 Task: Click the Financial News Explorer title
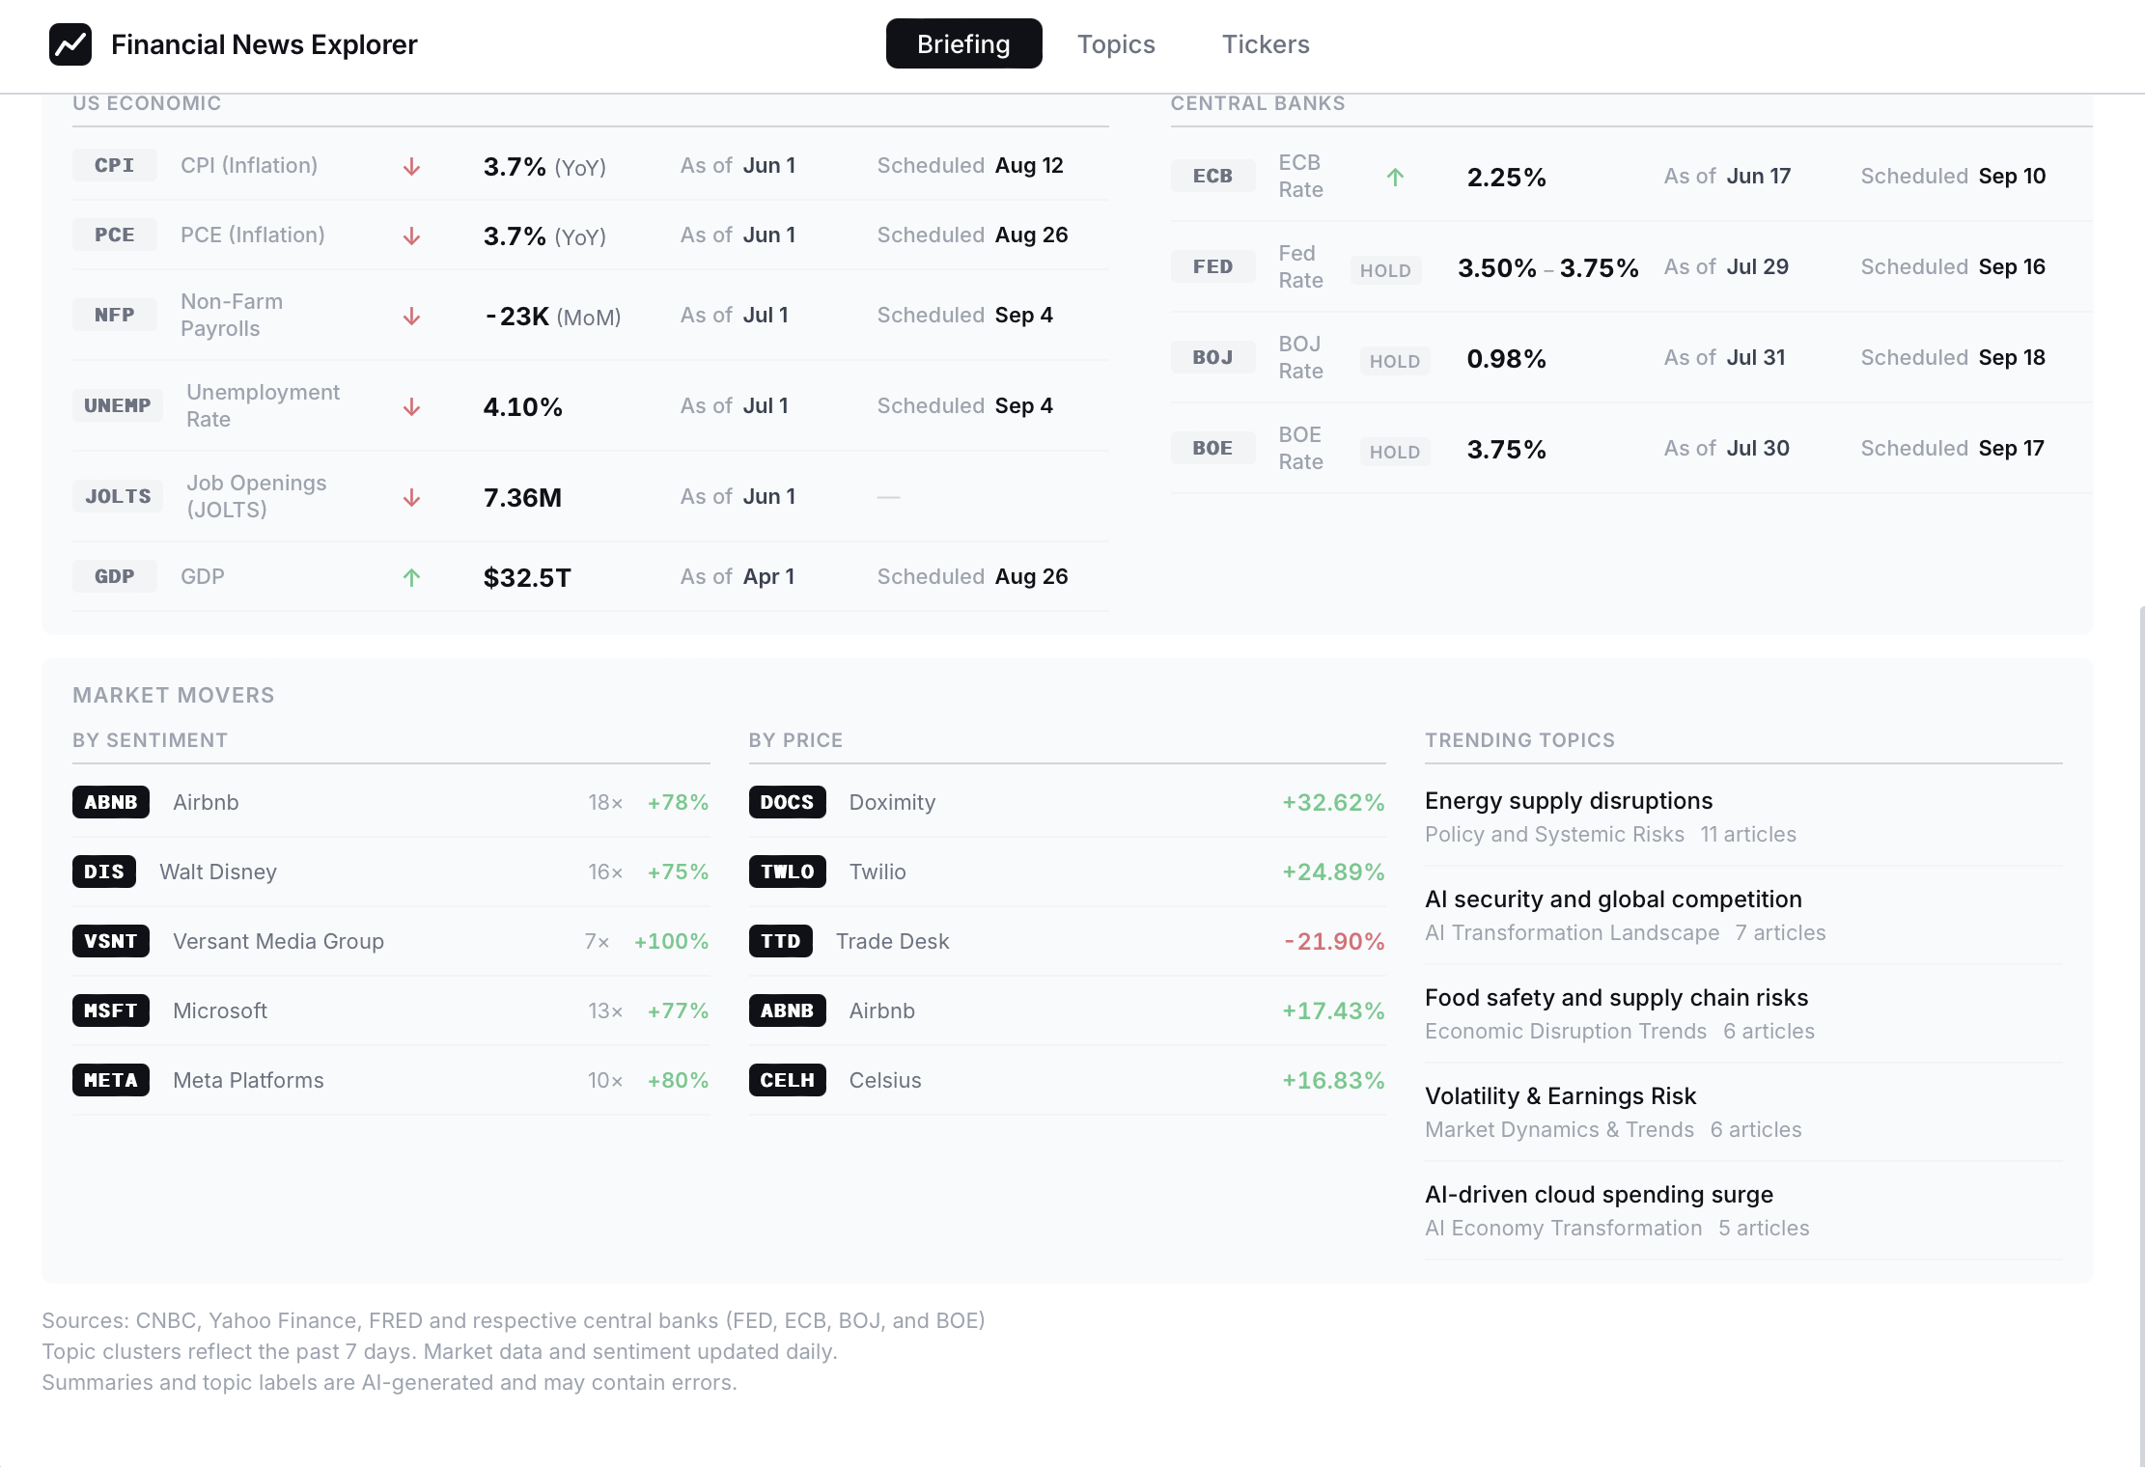coord(265,44)
